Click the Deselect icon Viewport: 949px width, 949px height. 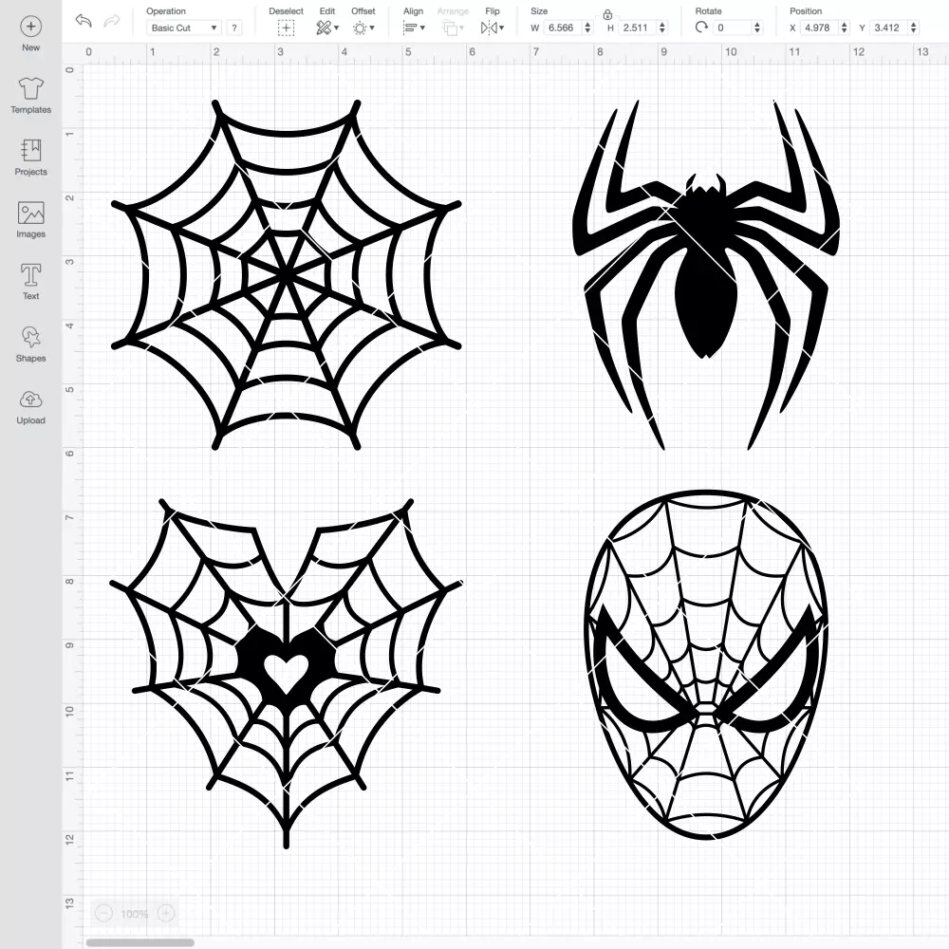click(287, 28)
